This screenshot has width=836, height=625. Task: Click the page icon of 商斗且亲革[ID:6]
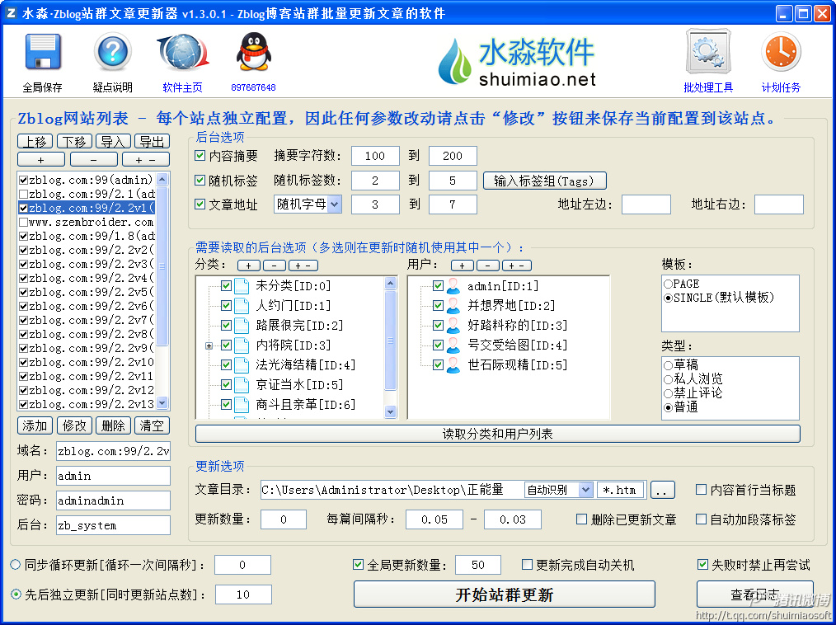(242, 405)
